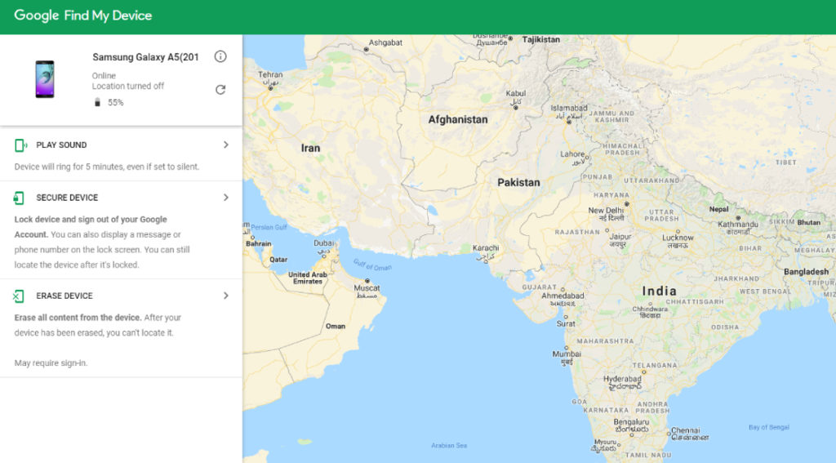Click the Google Find My Device logo
This screenshot has width=836, height=463.
pyautogui.click(x=82, y=16)
